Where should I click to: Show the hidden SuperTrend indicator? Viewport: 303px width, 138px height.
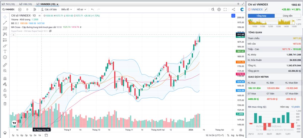pyautogui.click(x=50, y=31)
